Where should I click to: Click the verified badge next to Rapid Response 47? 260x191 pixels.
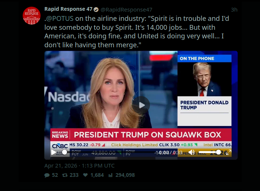point(96,9)
